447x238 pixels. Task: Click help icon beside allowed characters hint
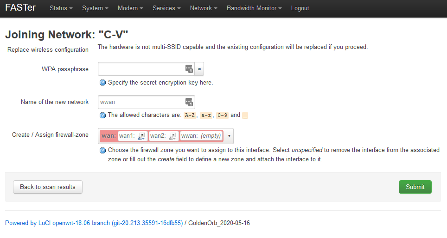102,115
